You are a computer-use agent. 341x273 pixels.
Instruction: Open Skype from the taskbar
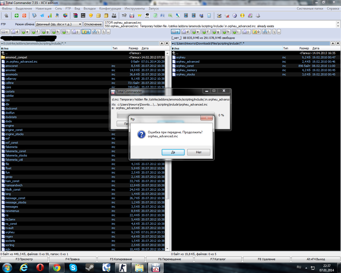73,267
